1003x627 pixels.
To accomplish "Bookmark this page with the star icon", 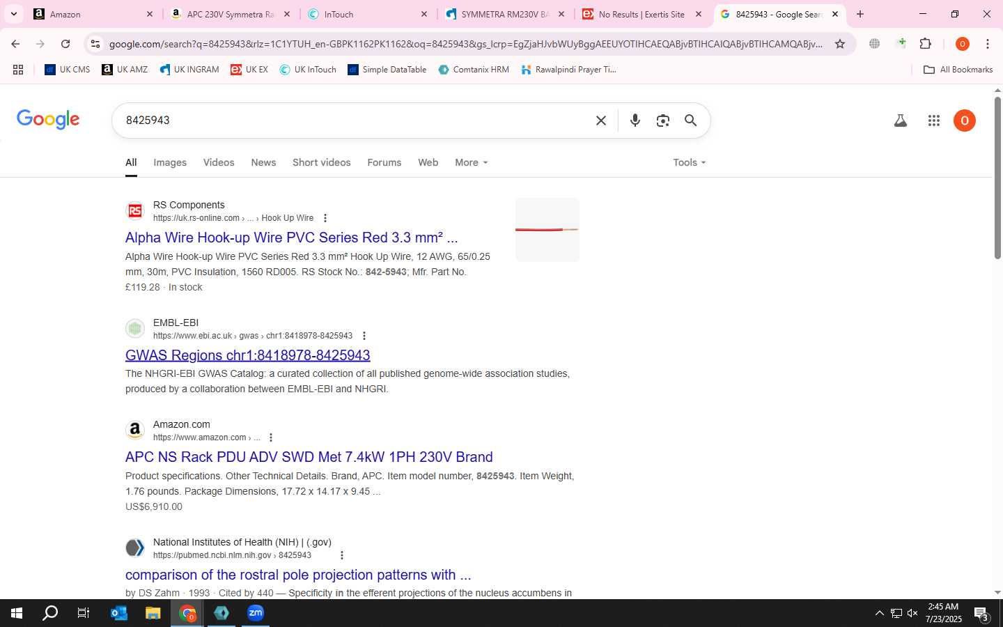I will click(840, 44).
